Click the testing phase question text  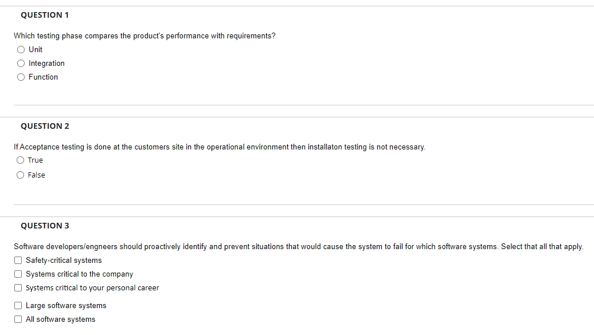pos(144,36)
